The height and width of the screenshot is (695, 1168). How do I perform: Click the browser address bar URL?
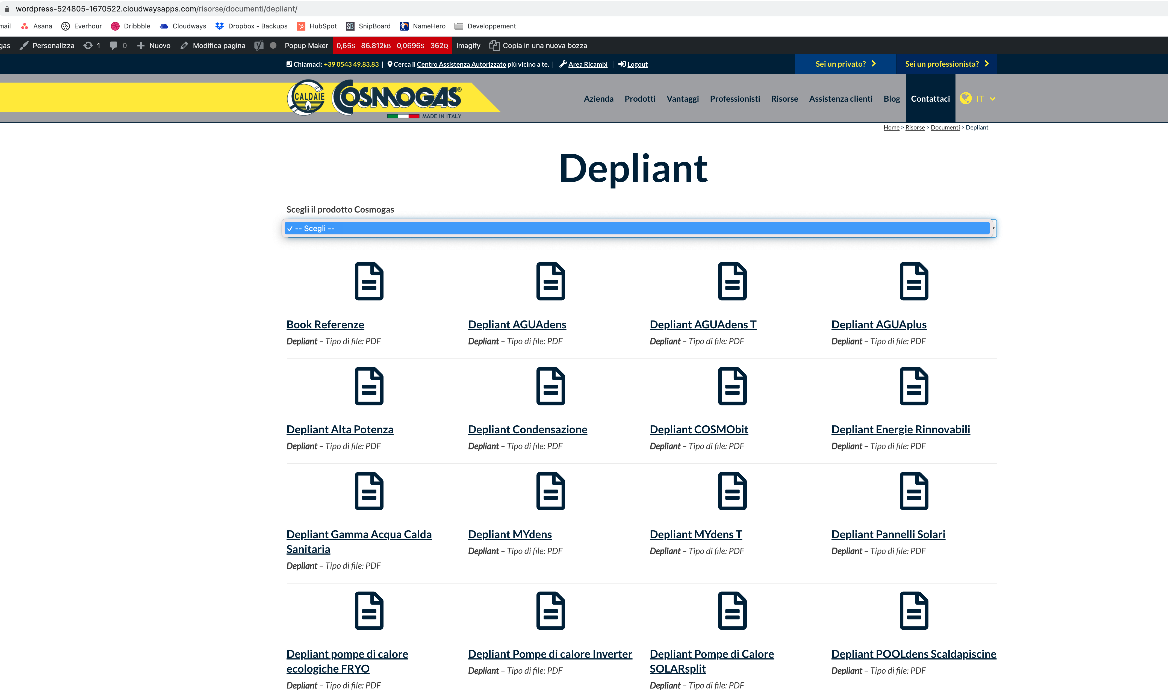pyautogui.click(x=156, y=9)
